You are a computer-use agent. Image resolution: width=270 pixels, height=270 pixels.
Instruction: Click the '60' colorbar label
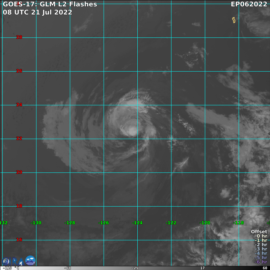(x=265, y=268)
